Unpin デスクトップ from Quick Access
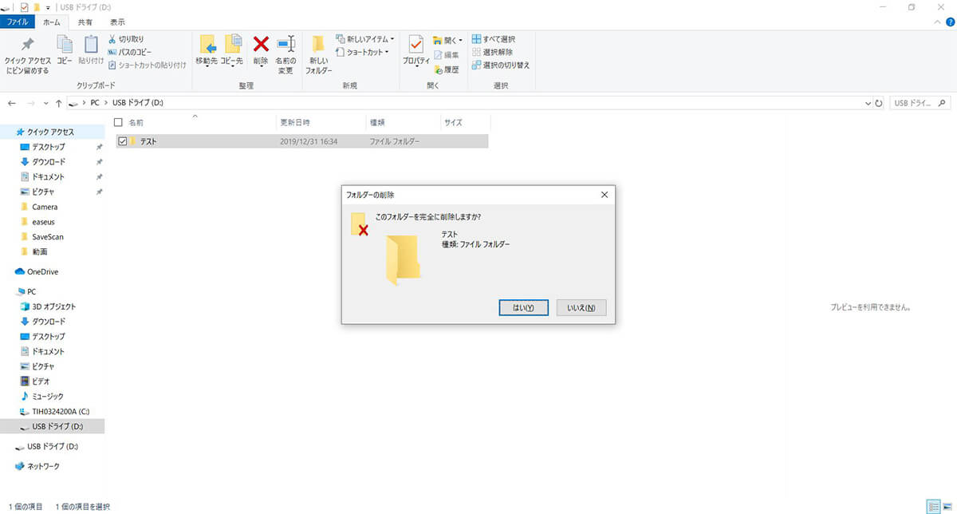Screen dimensions: 957x514 pos(99,147)
